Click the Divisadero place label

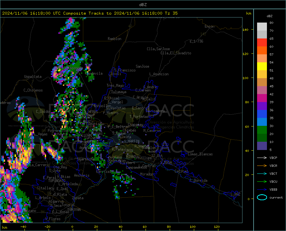[155, 111]
